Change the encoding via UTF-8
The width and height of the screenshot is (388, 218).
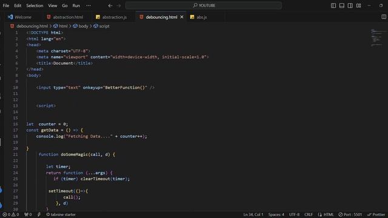pos(294,214)
